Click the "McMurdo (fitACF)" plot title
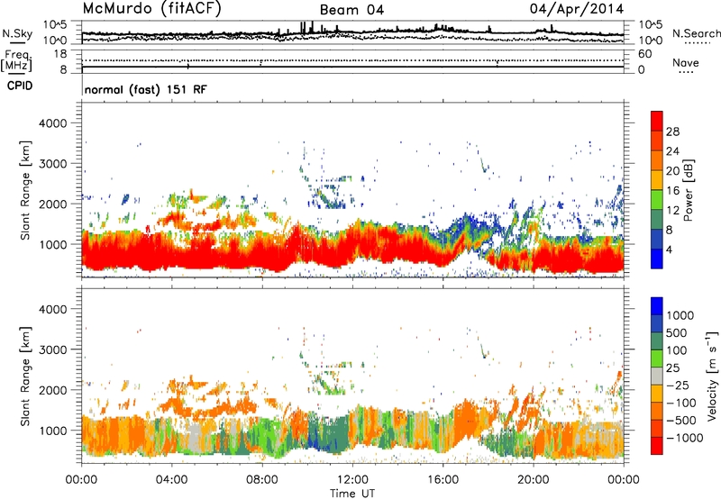The image size is (721, 499). [x=151, y=9]
